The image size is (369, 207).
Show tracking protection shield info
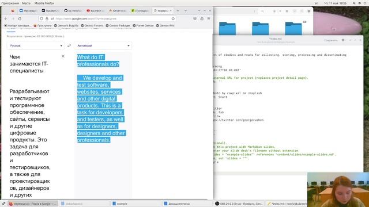click(42, 18)
